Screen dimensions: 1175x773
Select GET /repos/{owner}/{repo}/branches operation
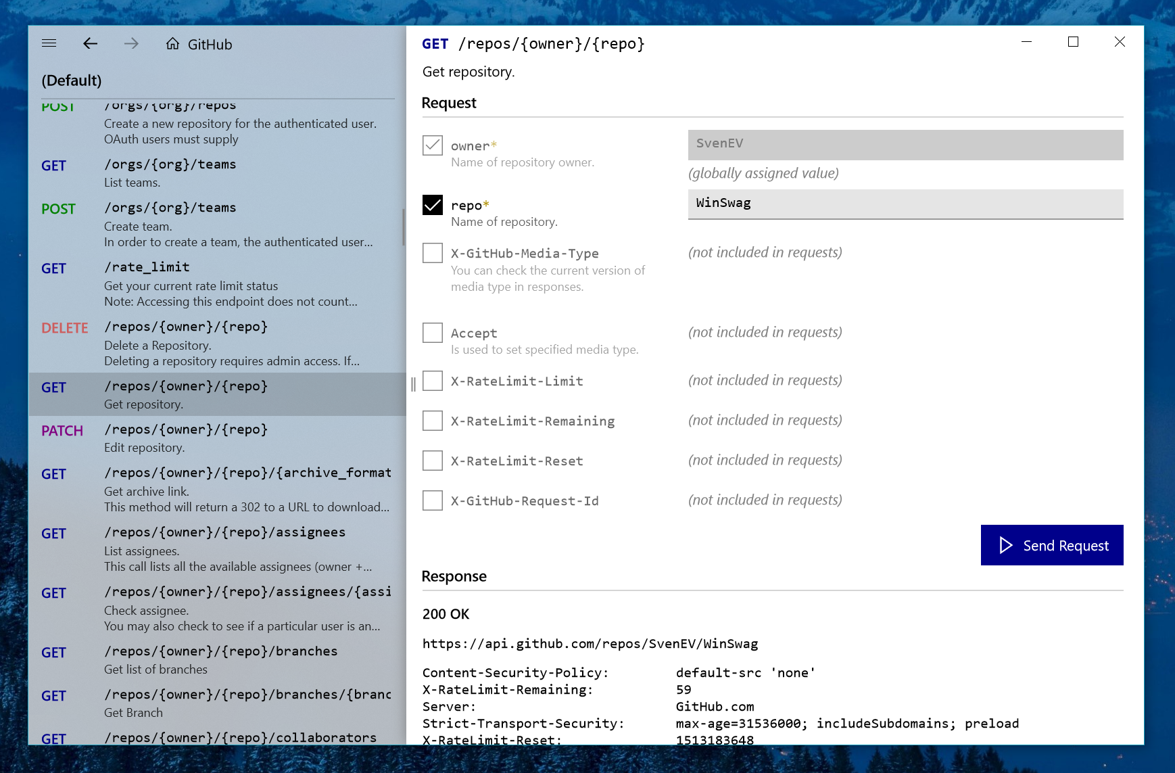(x=216, y=660)
